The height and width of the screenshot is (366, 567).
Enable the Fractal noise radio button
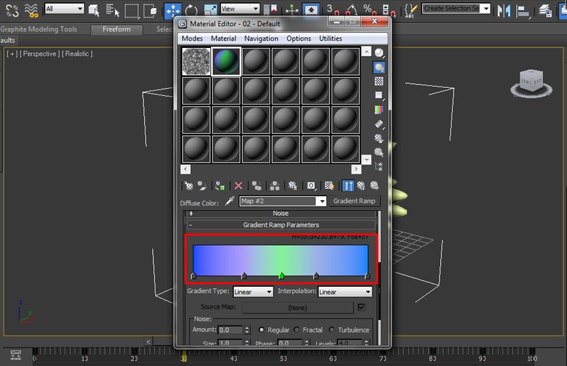click(298, 330)
